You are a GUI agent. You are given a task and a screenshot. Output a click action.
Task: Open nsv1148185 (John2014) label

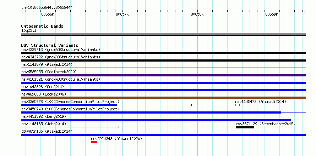(44, 124)
